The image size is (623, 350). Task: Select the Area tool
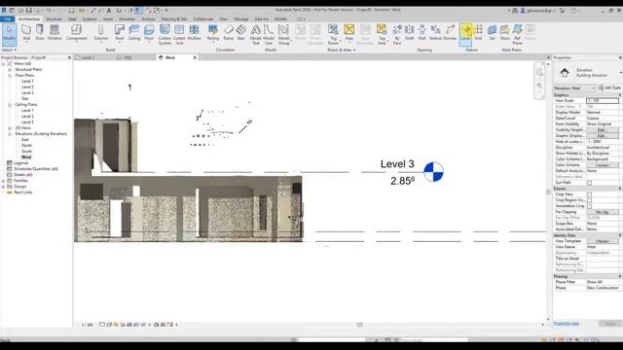[348, 32]
